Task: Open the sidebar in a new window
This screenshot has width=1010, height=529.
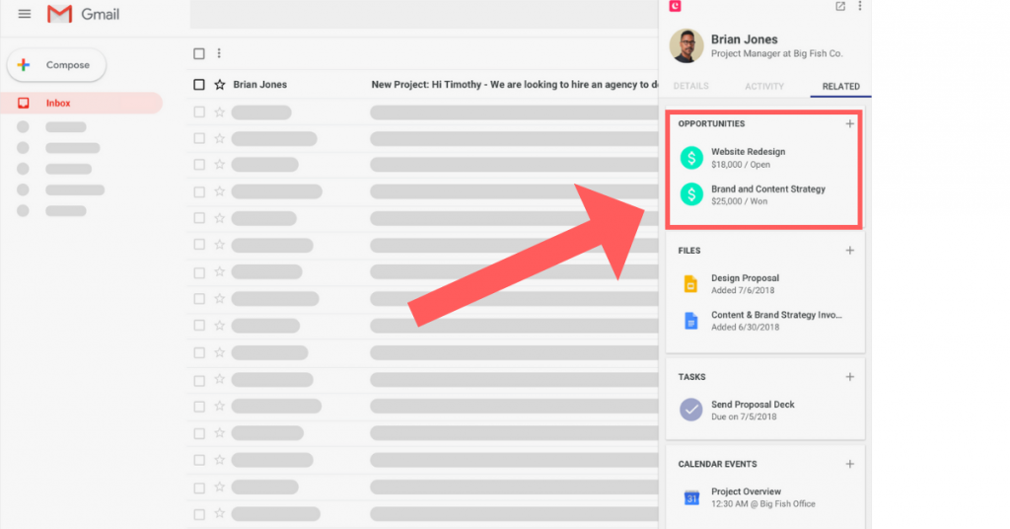Action: point(840,7)
